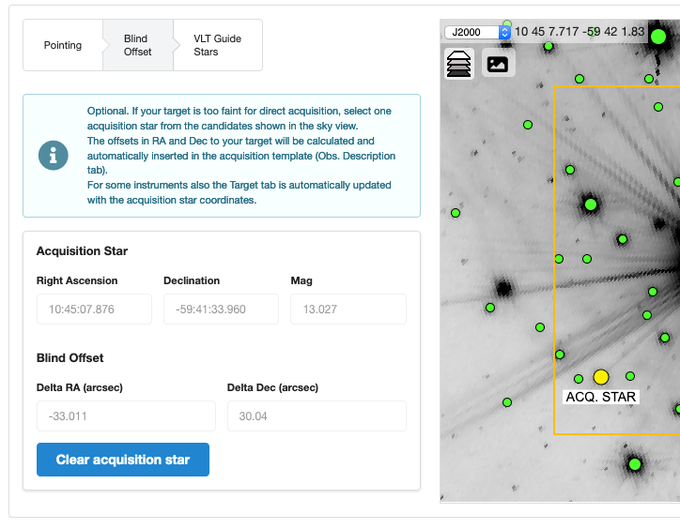
Task: Click the coordinate readout next to J2000
Action: pyautogui.click(x=580, y=32)
